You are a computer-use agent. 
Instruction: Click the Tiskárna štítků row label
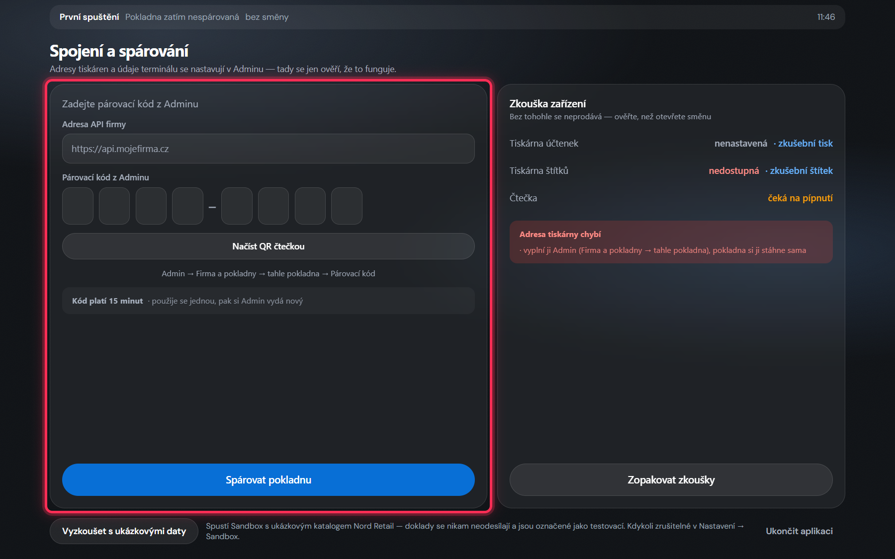(539, 170)
